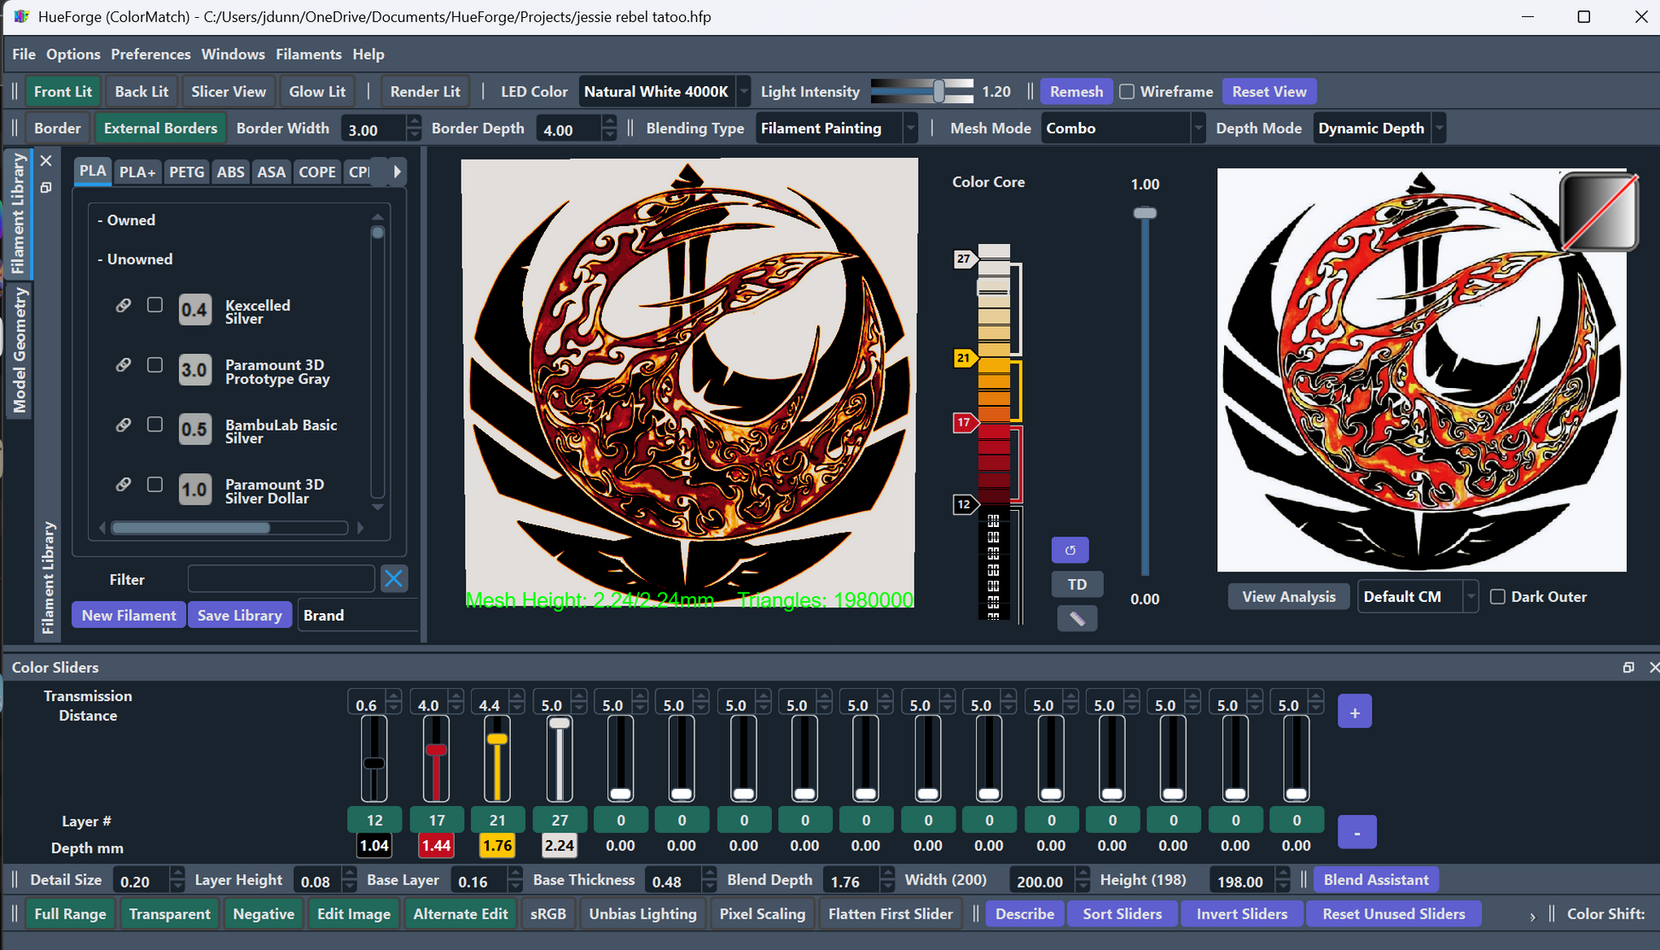Open the LED Color dropdown
The height and width of the screenshot is (950, 1660).
pos(664,91)
